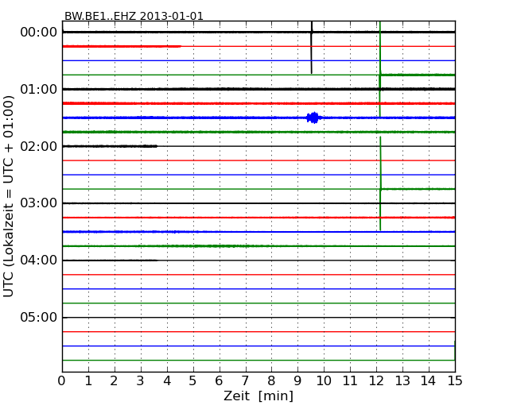Click the x-axis tick label 5
The image size is (517, 413).
[x=193, y=381]
